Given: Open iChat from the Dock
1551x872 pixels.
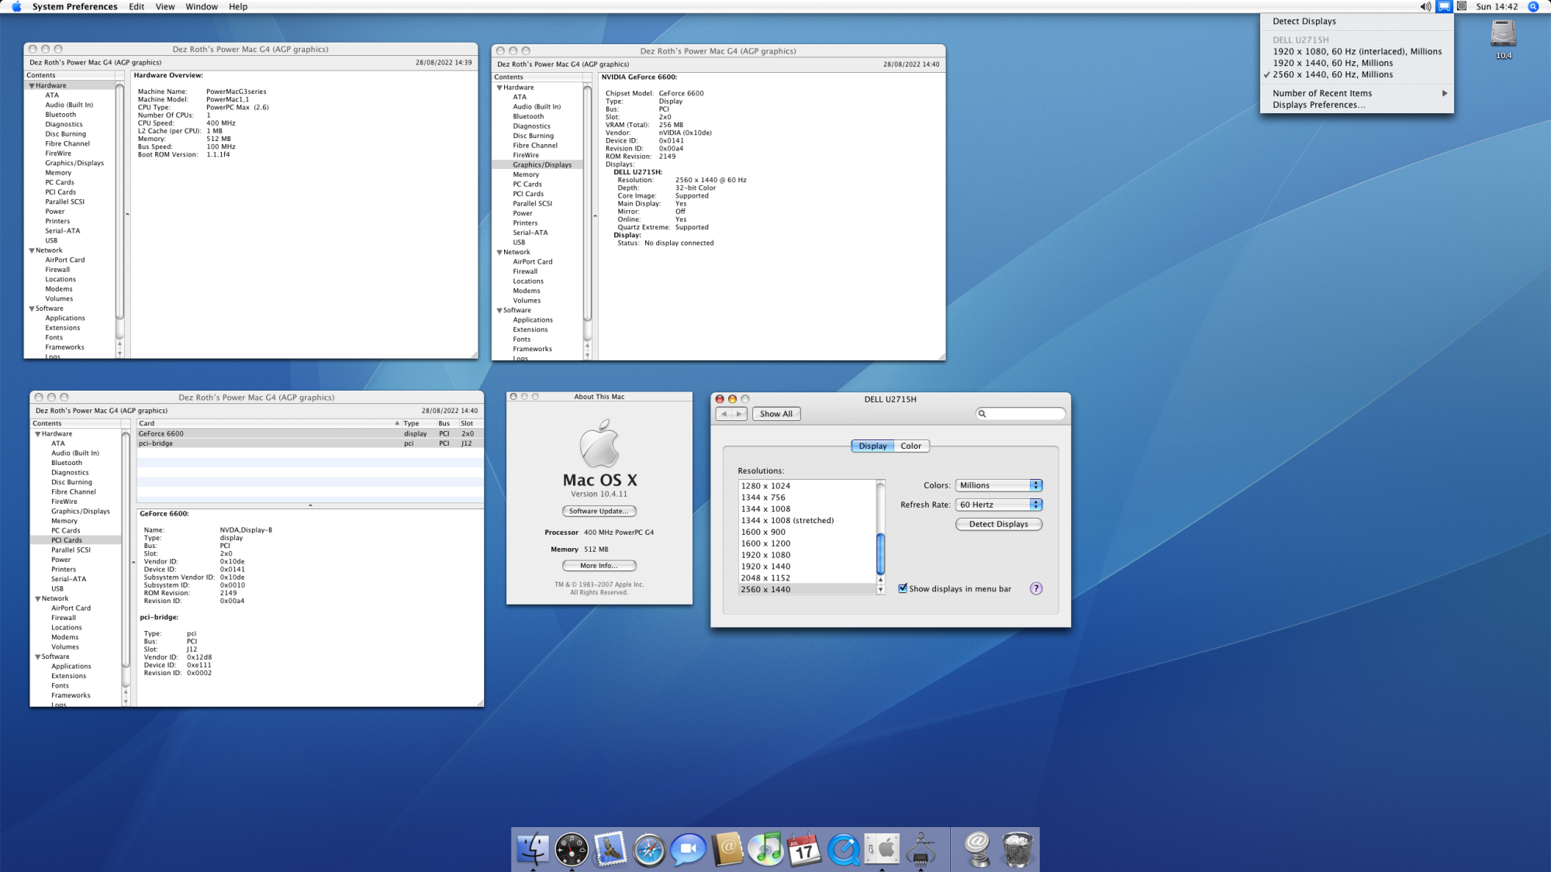Looking at the screenshot, I should (x=688, y=850).
